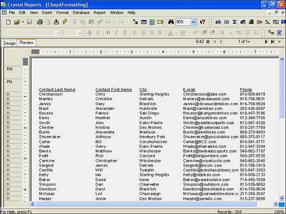
Task: Open the Repository Explorer icon
Action: (x=160, y=22)
